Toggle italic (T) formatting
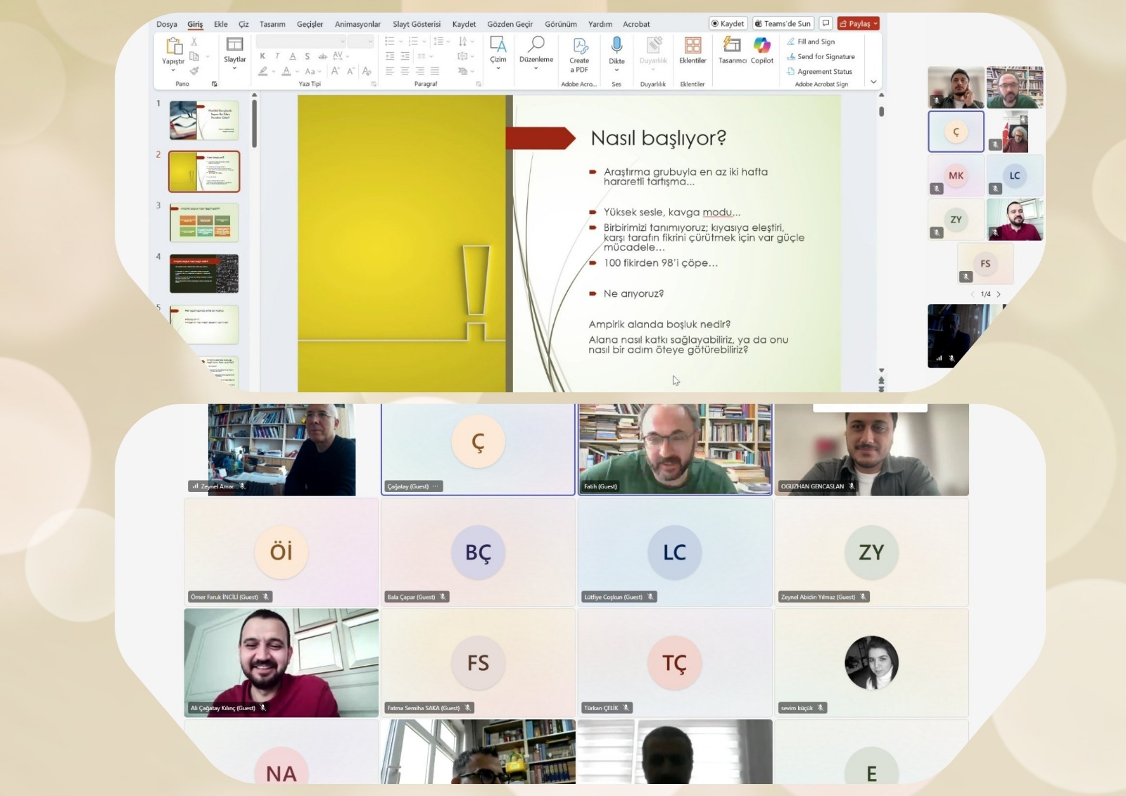The height and width of the screenshot is (796, 1126). [277, 56]
